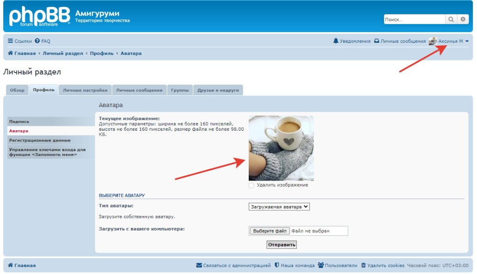
Task: Open the FAQ help link
Action: [42, 41]
